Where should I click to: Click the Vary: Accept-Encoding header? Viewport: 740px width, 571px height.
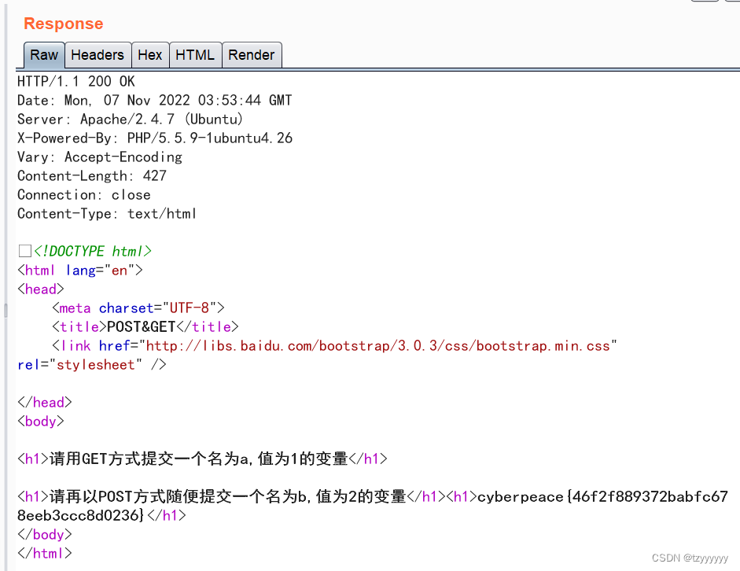coord(100,157)
